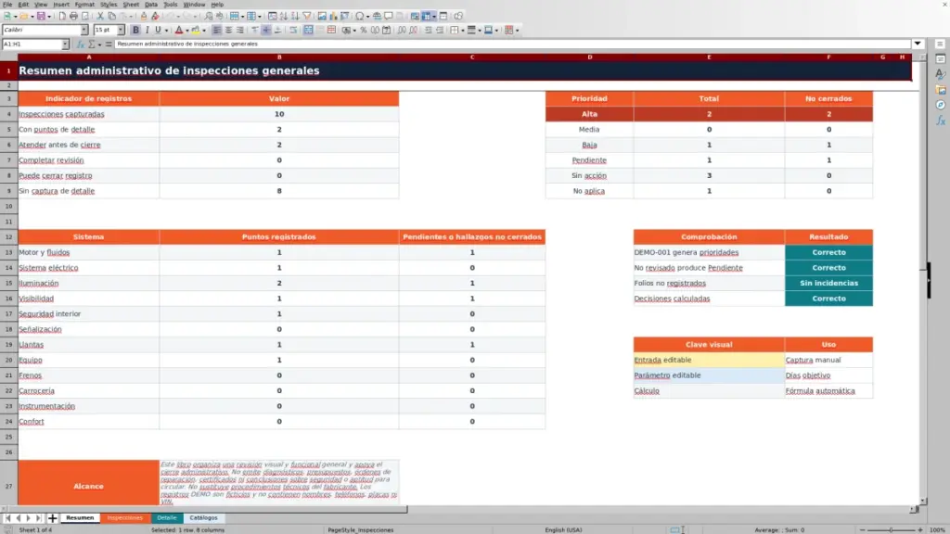Image resolution: width=950 pixels, height=534 pixels.
Task: Open the Underline style dropdown arrow
Action: pyautogui.click(x=166, y=31)
